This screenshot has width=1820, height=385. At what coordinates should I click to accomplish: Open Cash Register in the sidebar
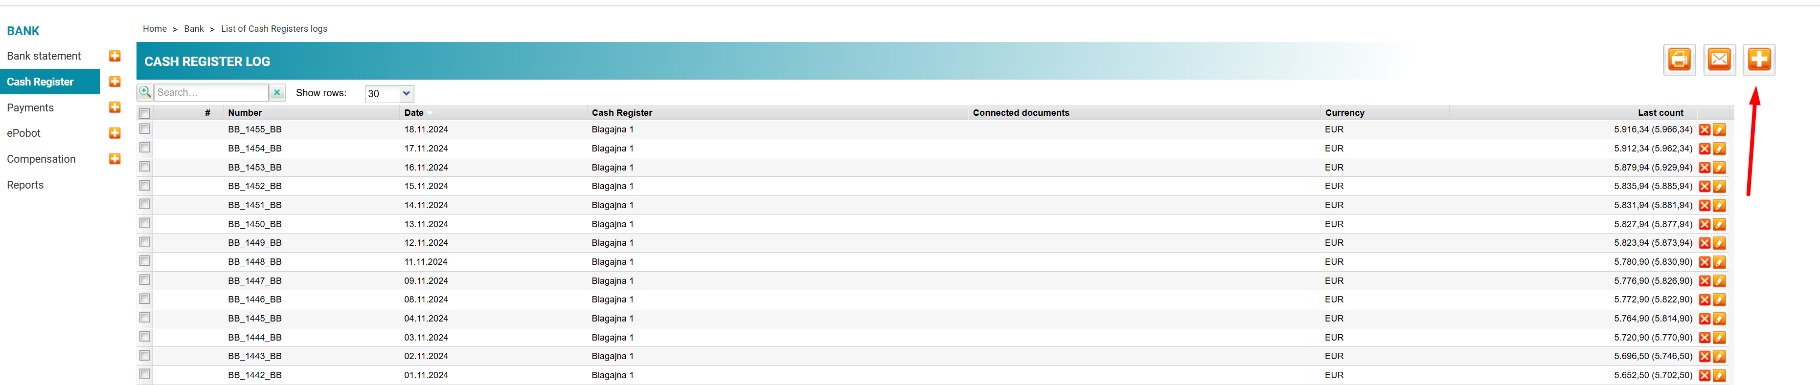pyautogui.click(x=40, y=82)
